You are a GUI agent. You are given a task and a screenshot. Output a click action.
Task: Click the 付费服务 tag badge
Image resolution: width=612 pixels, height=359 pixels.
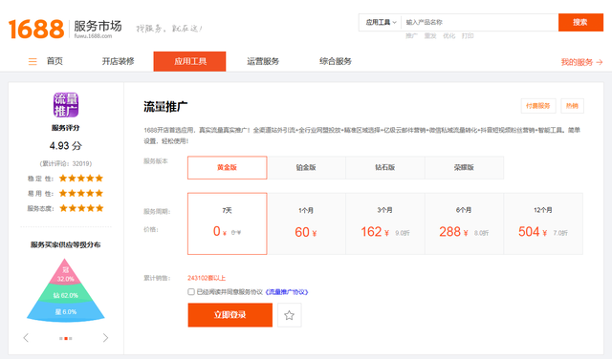[538, 106]
